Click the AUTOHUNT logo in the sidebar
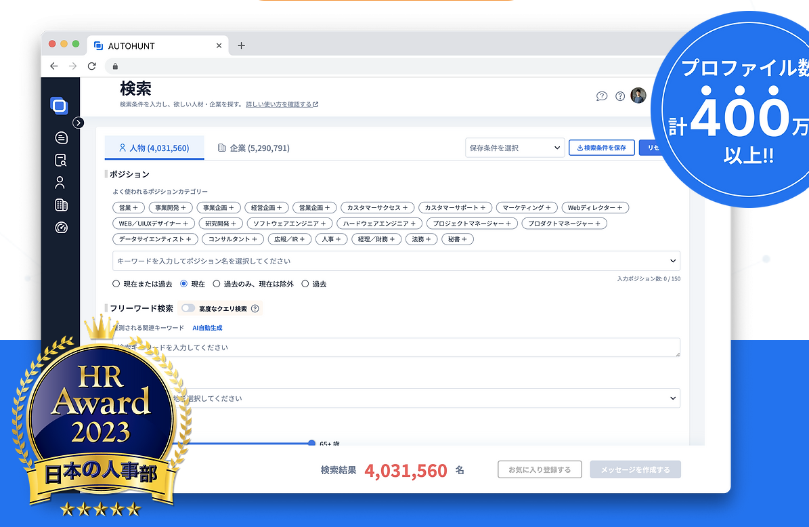 point(60,106)
